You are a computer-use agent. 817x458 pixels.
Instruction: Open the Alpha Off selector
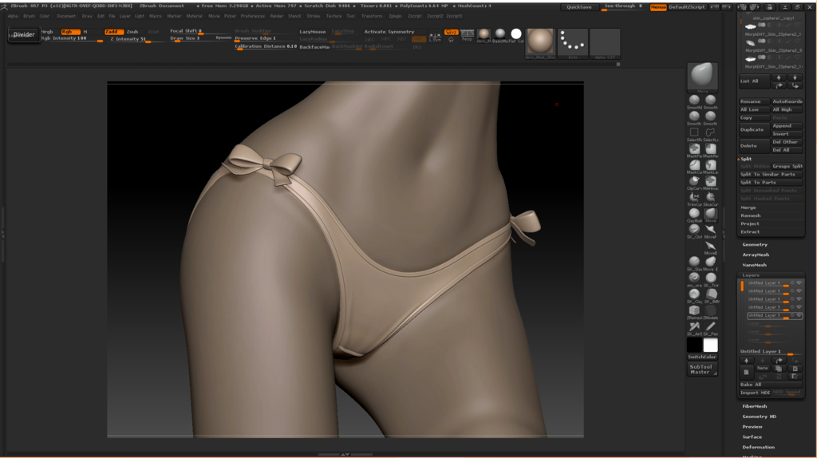click(605, 43)
